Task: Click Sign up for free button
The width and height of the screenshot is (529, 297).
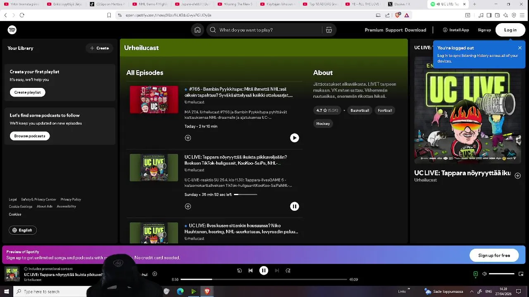Action: coord(494,255)
